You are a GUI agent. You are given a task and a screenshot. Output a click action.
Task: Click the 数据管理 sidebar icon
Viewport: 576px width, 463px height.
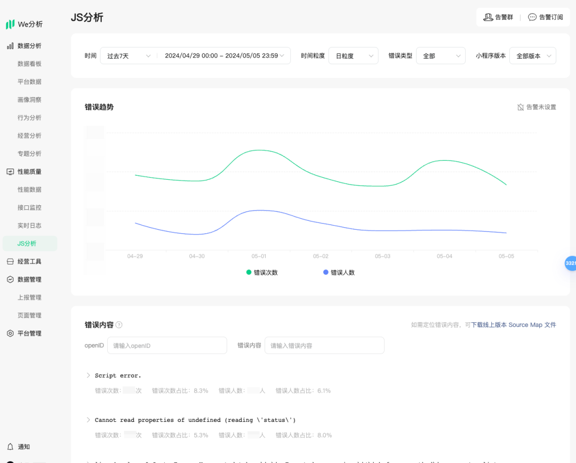[x=10, y=280]
